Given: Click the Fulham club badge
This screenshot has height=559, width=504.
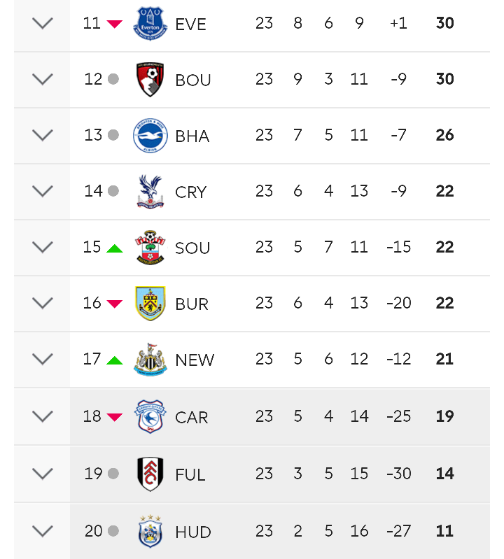Looking at the screenshot, I should tap(150, 474).
